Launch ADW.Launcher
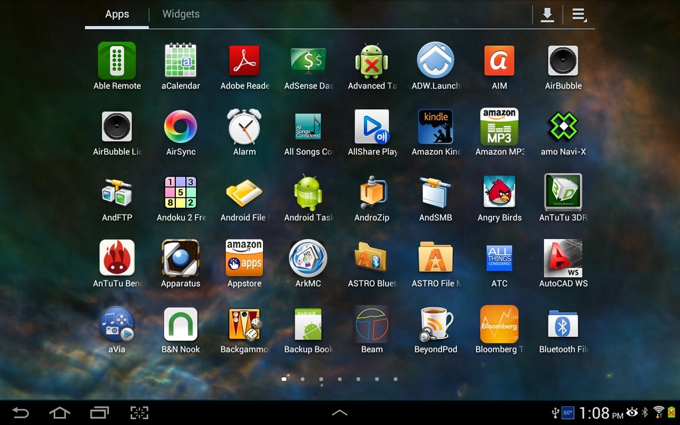Screen dimensions: 680x425 pos(436,60)
